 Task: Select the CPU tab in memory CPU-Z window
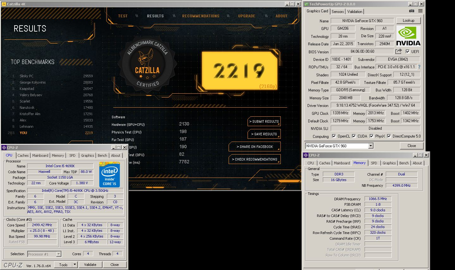click(x=311, y=163)
